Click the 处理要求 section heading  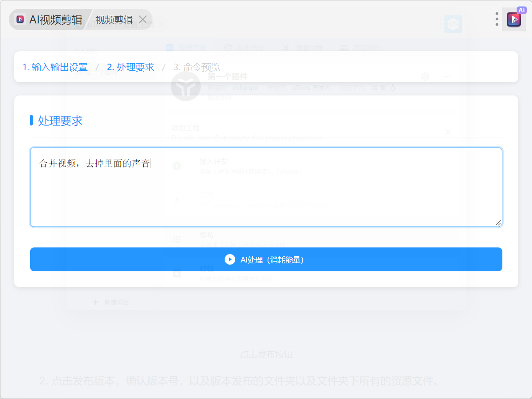(x=60, y=121)
